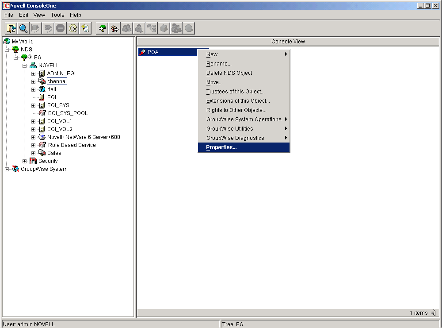Click the NOVELL organization icon
442x328 pixels.
pos(33,66)
